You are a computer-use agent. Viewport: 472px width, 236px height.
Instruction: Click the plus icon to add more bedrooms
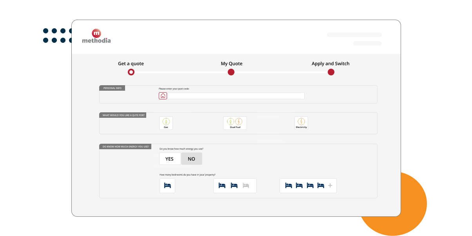click(x=330, y=185)
